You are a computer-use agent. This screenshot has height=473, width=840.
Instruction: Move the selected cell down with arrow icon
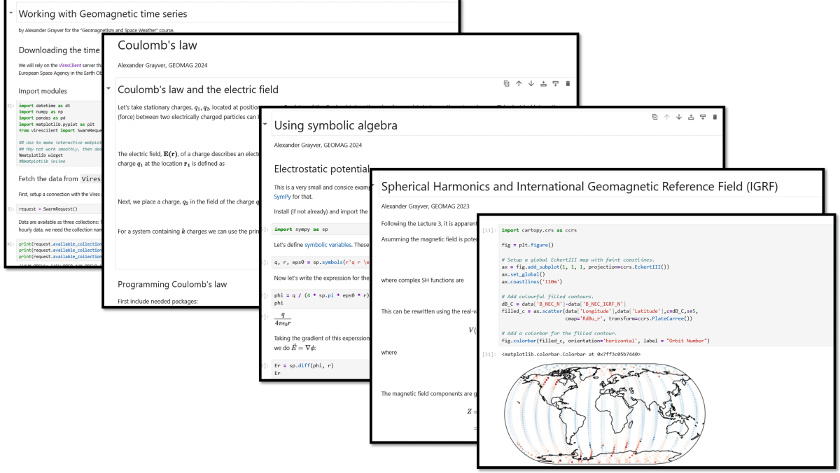coord(531,84)
